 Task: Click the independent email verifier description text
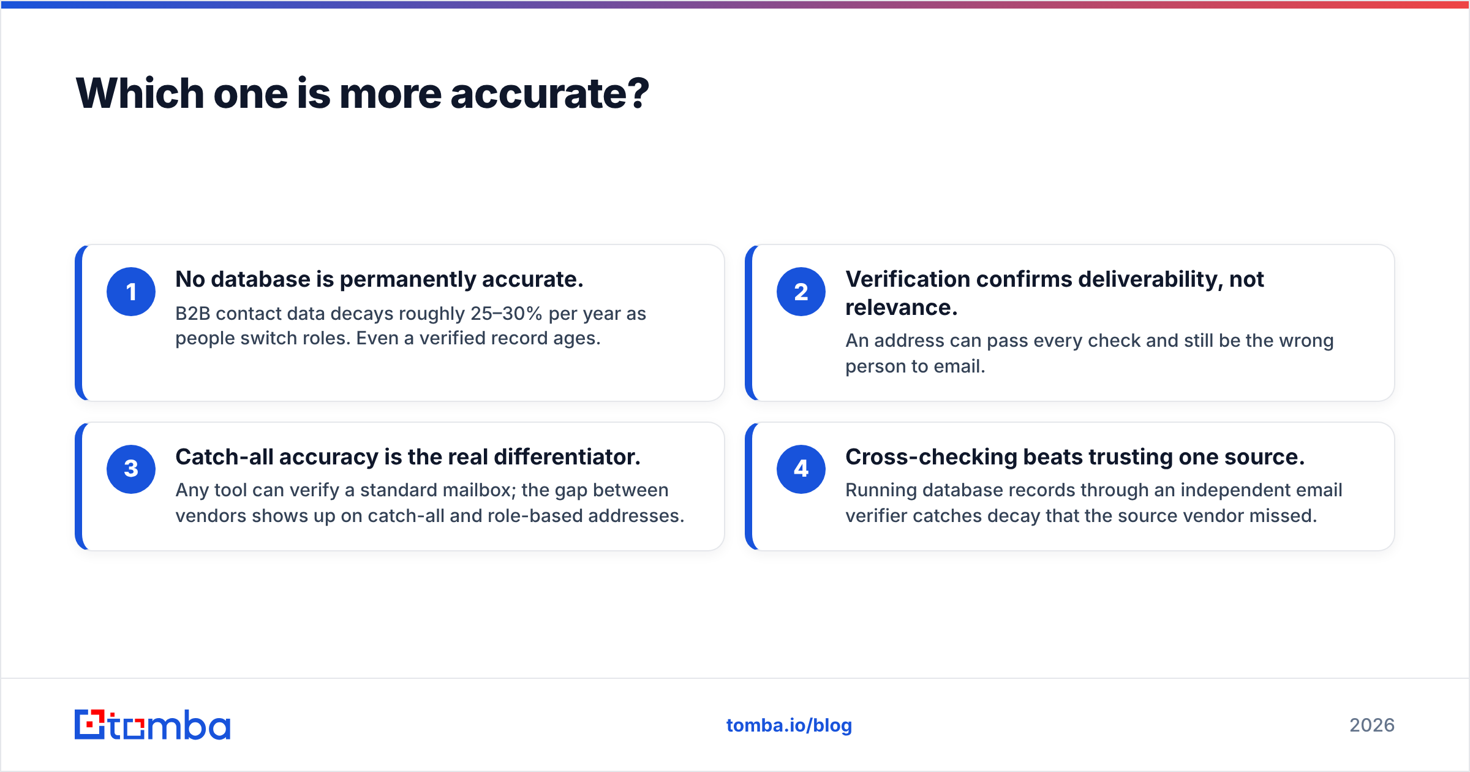click(x=1093, y=503)
